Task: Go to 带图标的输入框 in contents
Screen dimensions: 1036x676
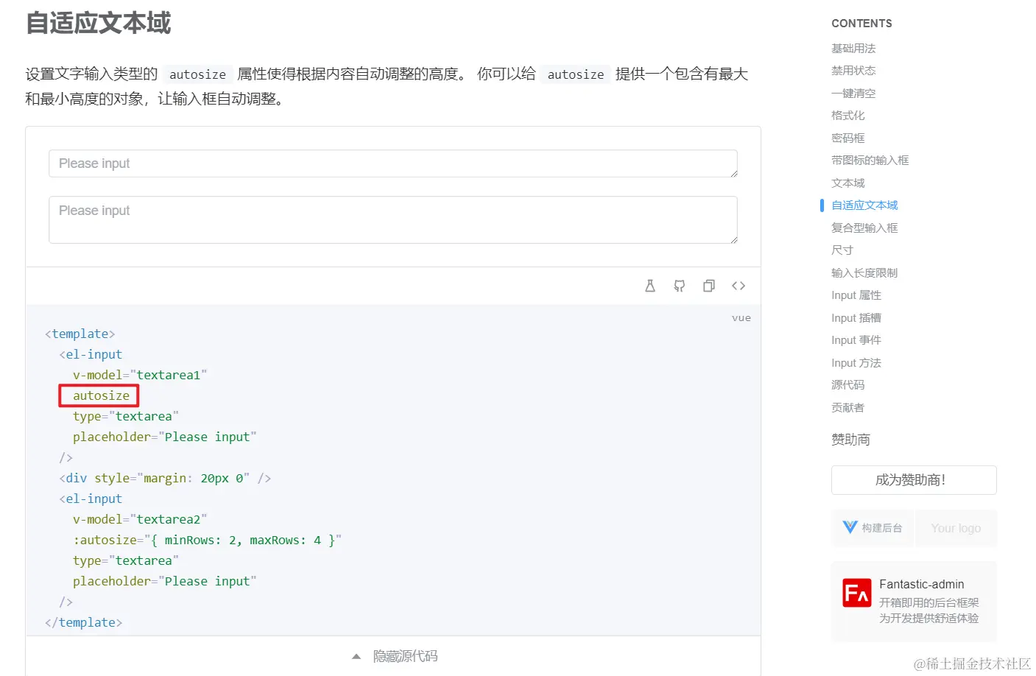Action: tap(870, 161)
